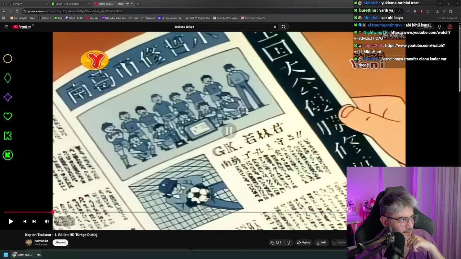
Task: Open StreamElements bookmark
Action: (x=170, y=18)
